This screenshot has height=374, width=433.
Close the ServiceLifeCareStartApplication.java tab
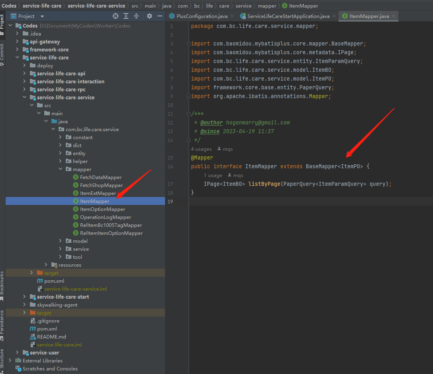tap(334, 16)
